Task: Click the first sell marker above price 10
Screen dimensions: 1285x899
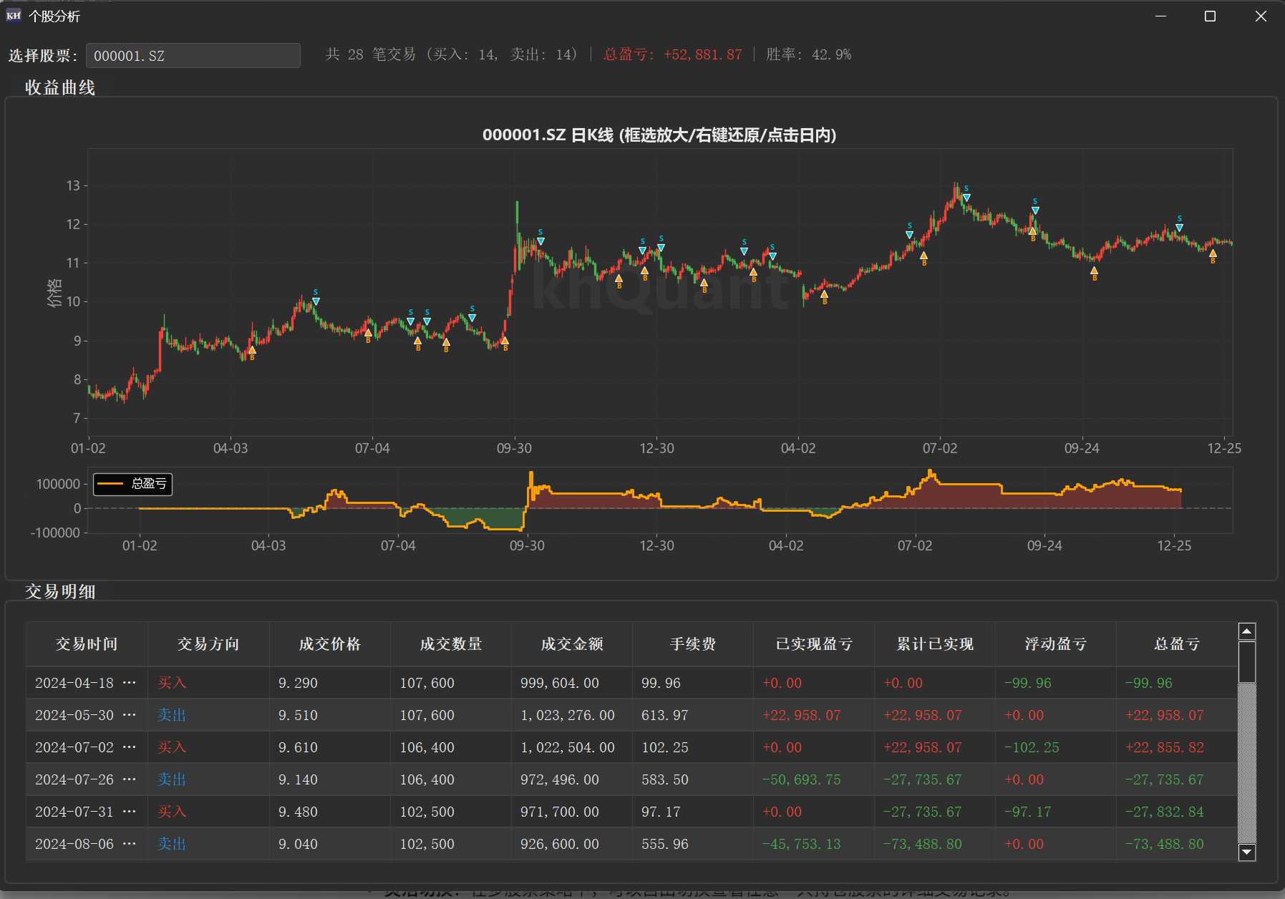Action: tap(316, 301)
